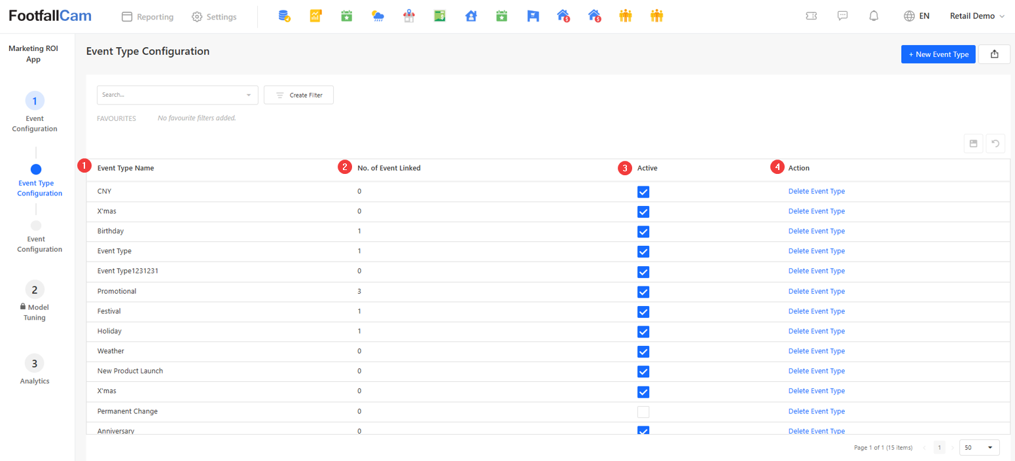Open the yellow chart report app icon

tap(315, 16)
